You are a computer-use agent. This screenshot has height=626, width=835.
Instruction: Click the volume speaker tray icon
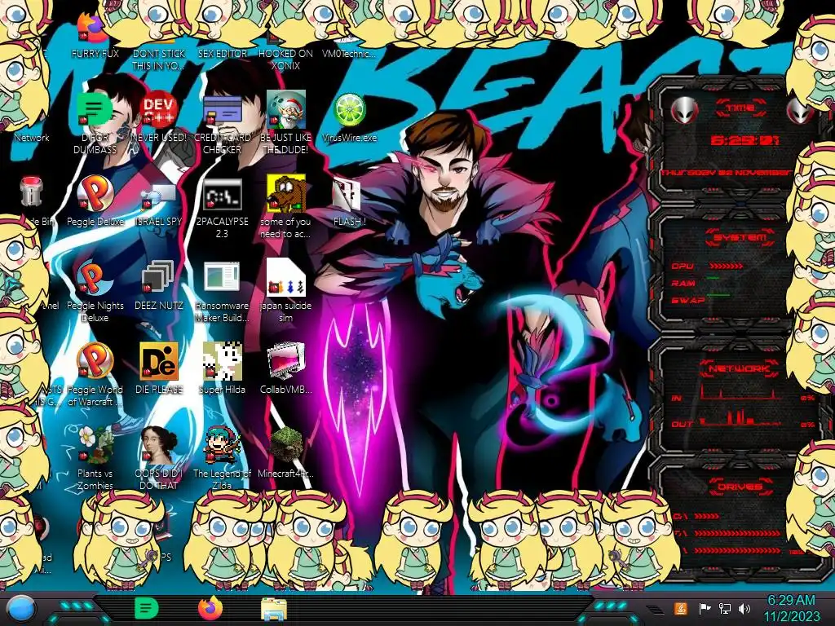[x=744, y=608]
